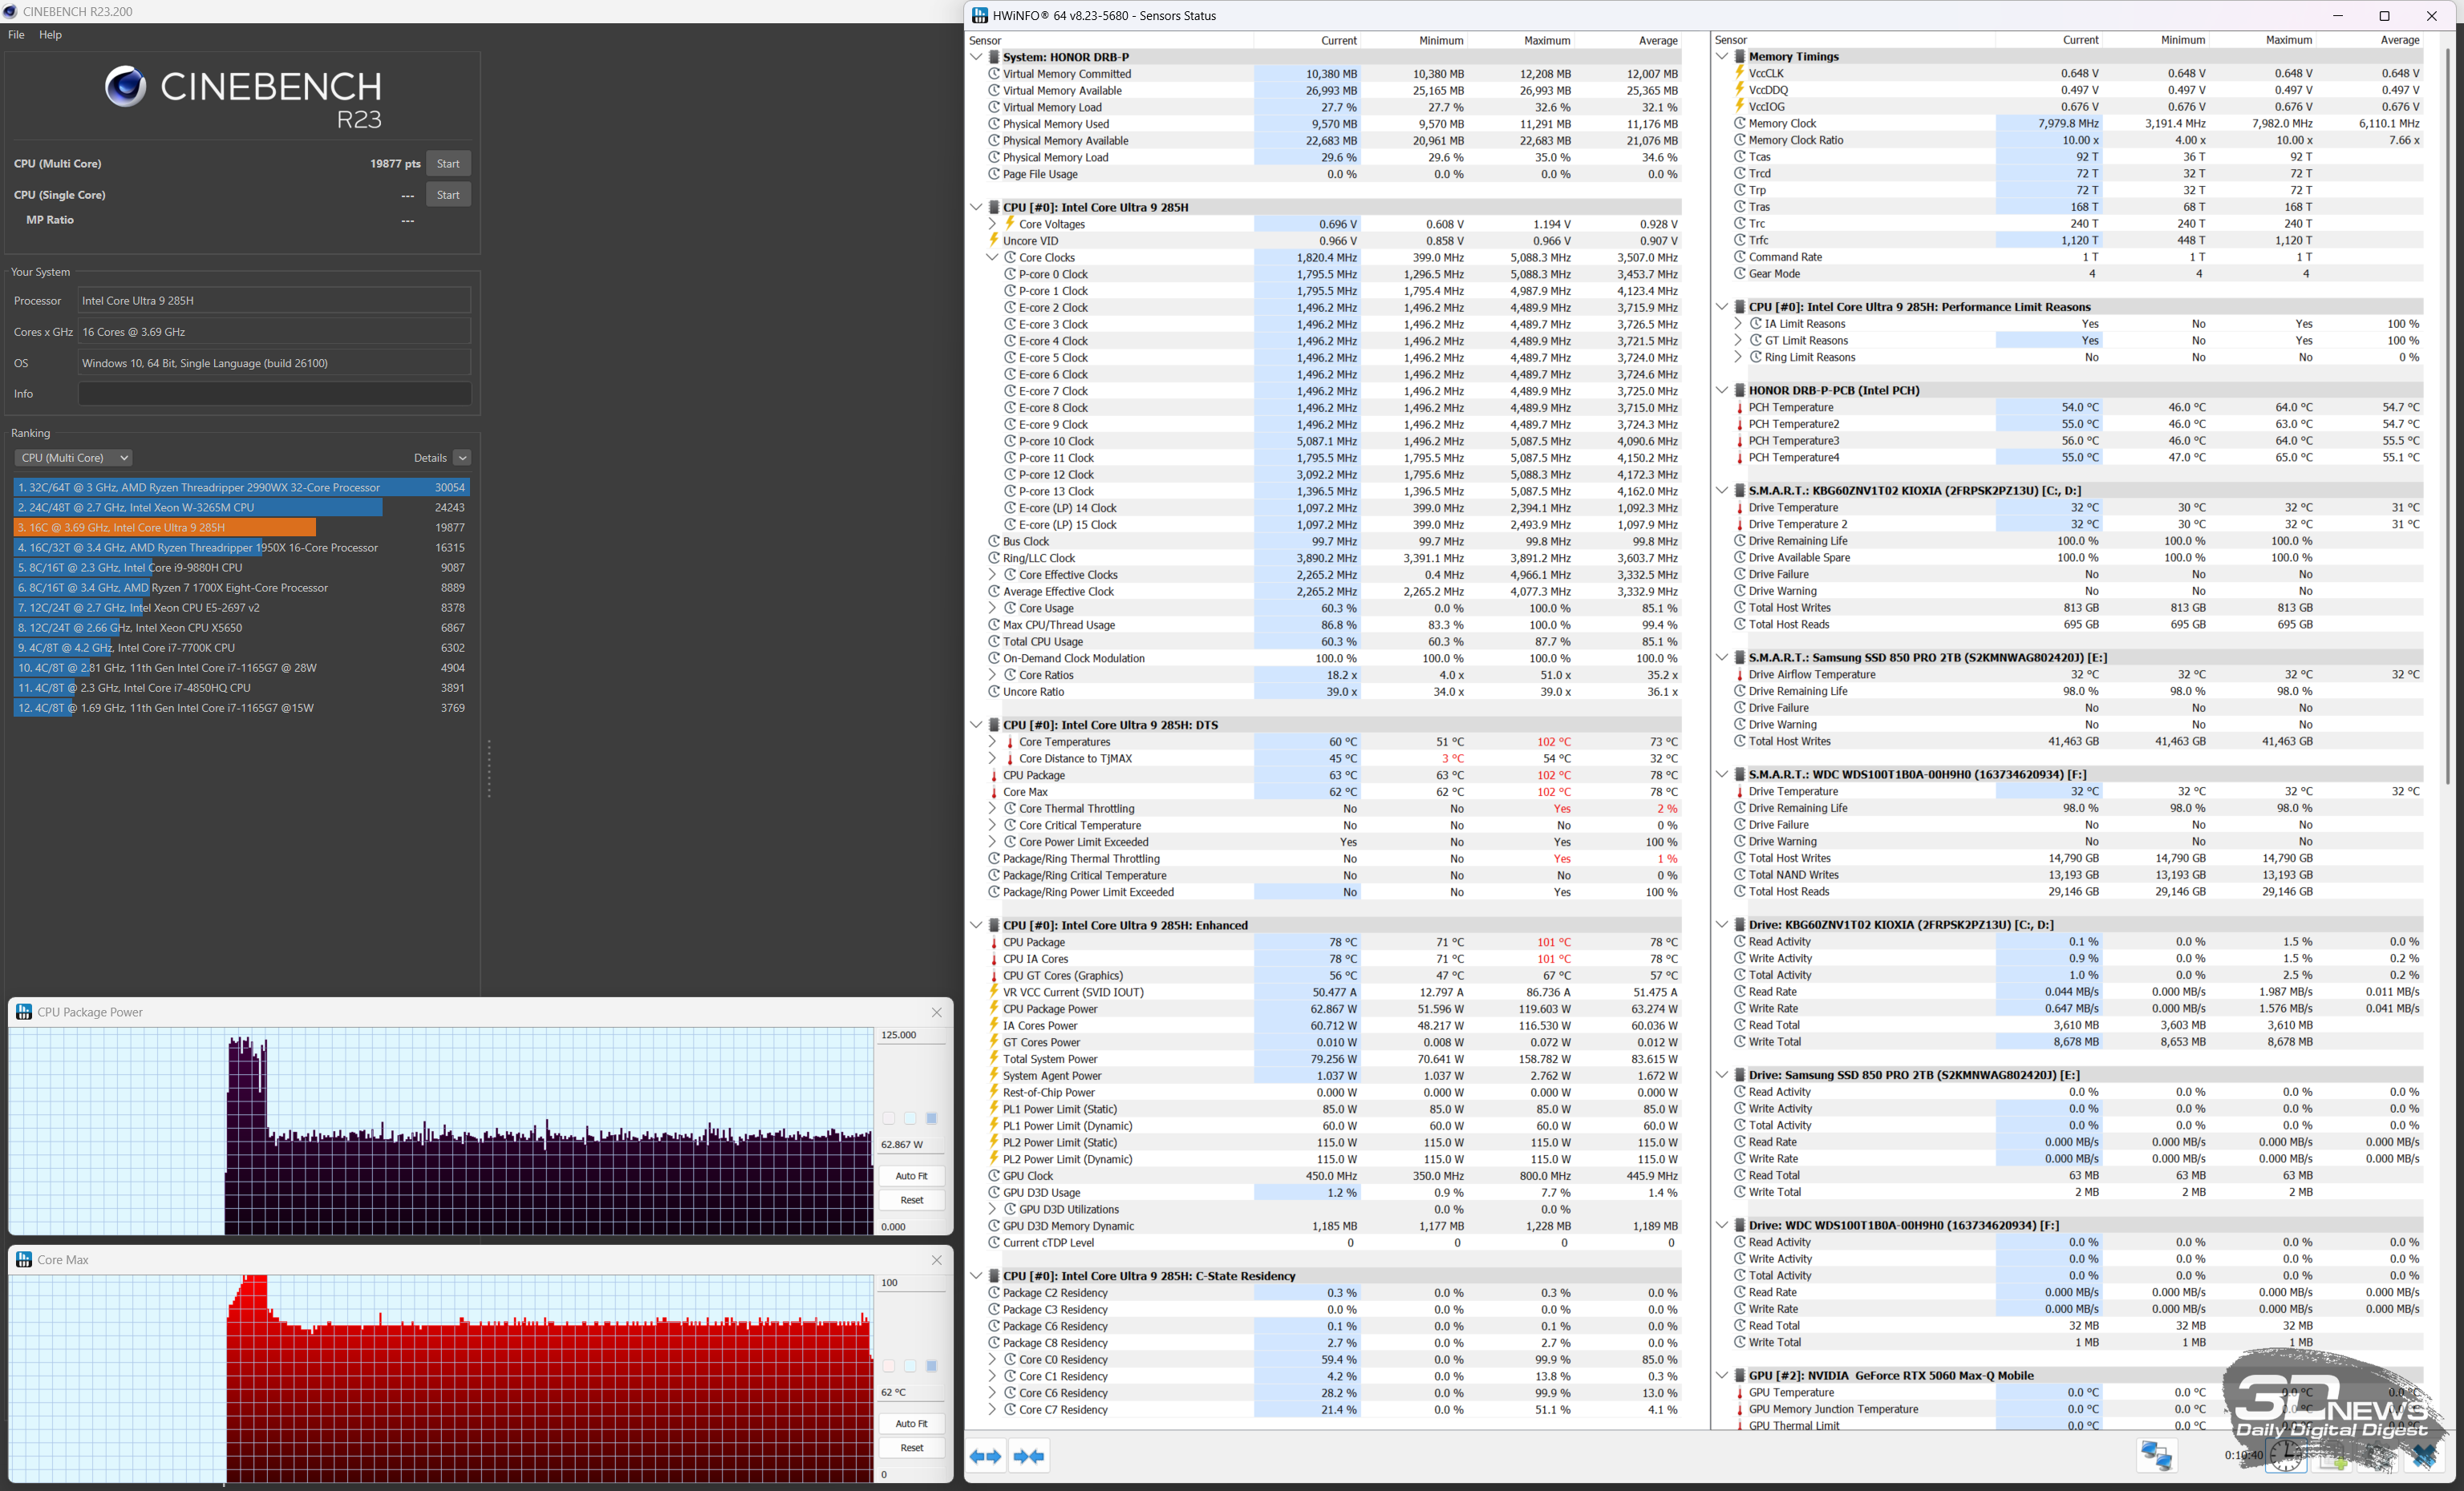This screenshot has height=1491, width=2464.
Task: Collapse the Memory Timings group
Action: pyautogui.click(x=1722, y=57)
